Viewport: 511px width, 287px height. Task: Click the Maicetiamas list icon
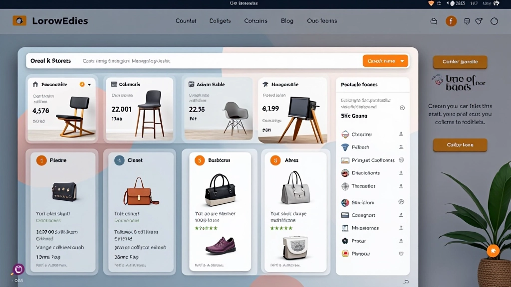[345, 228]
